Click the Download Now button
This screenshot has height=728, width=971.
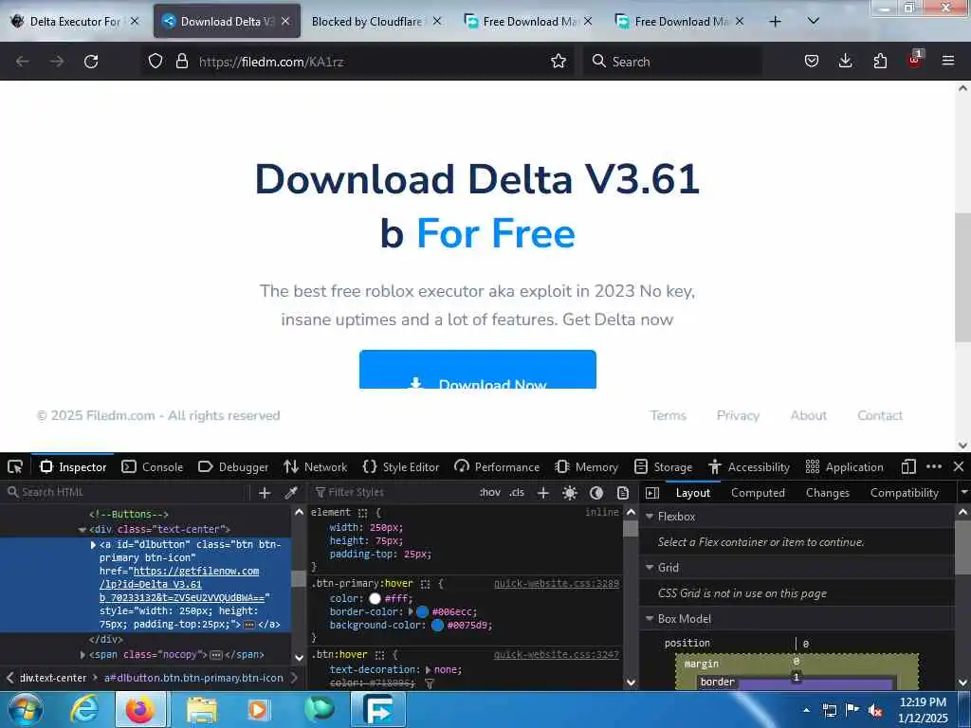[478, 370]
